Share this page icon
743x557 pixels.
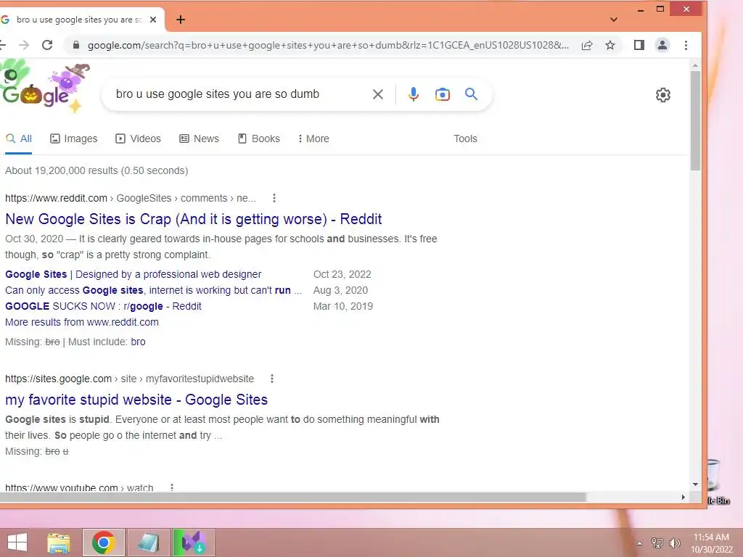pos(586,45)
